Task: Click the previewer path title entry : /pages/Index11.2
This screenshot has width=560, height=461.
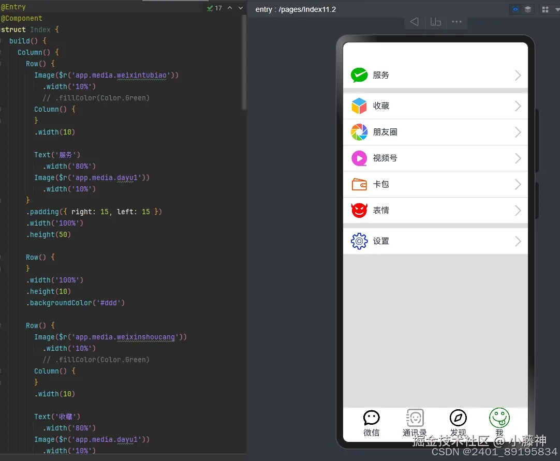Action: point(296,9)
